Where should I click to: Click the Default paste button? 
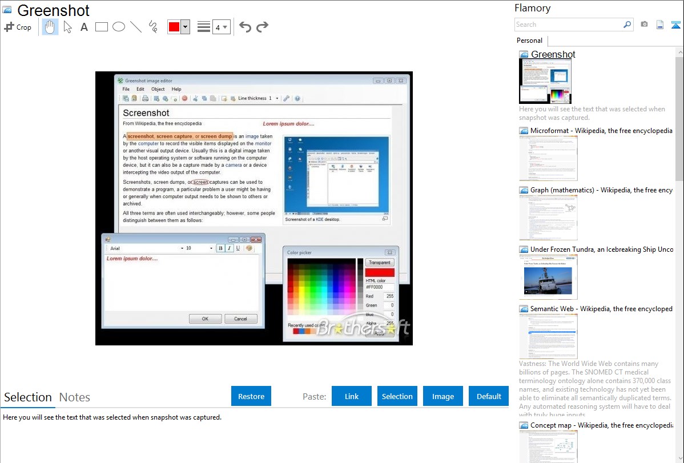pos(489,396)
